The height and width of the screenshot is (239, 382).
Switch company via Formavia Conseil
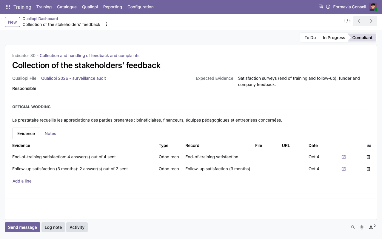[x=349, y=7]
